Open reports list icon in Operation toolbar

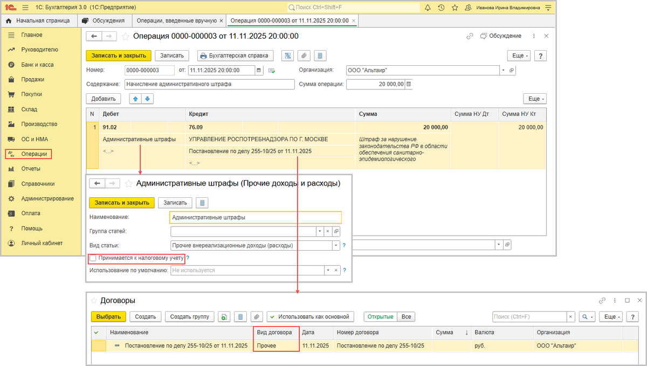click(x=320, y=56)
